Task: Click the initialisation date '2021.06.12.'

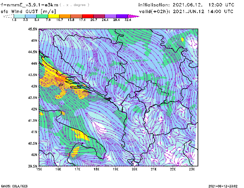Action: [188, 5]
